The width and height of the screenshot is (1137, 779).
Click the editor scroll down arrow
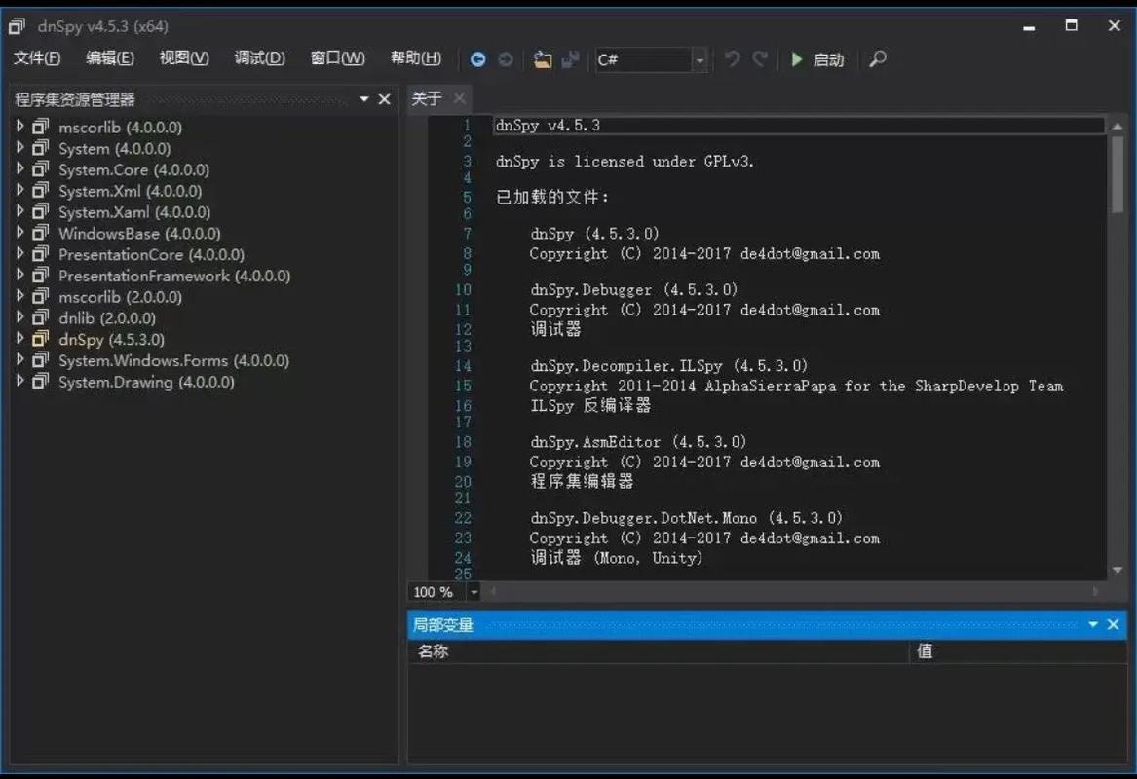(1118, 570)
